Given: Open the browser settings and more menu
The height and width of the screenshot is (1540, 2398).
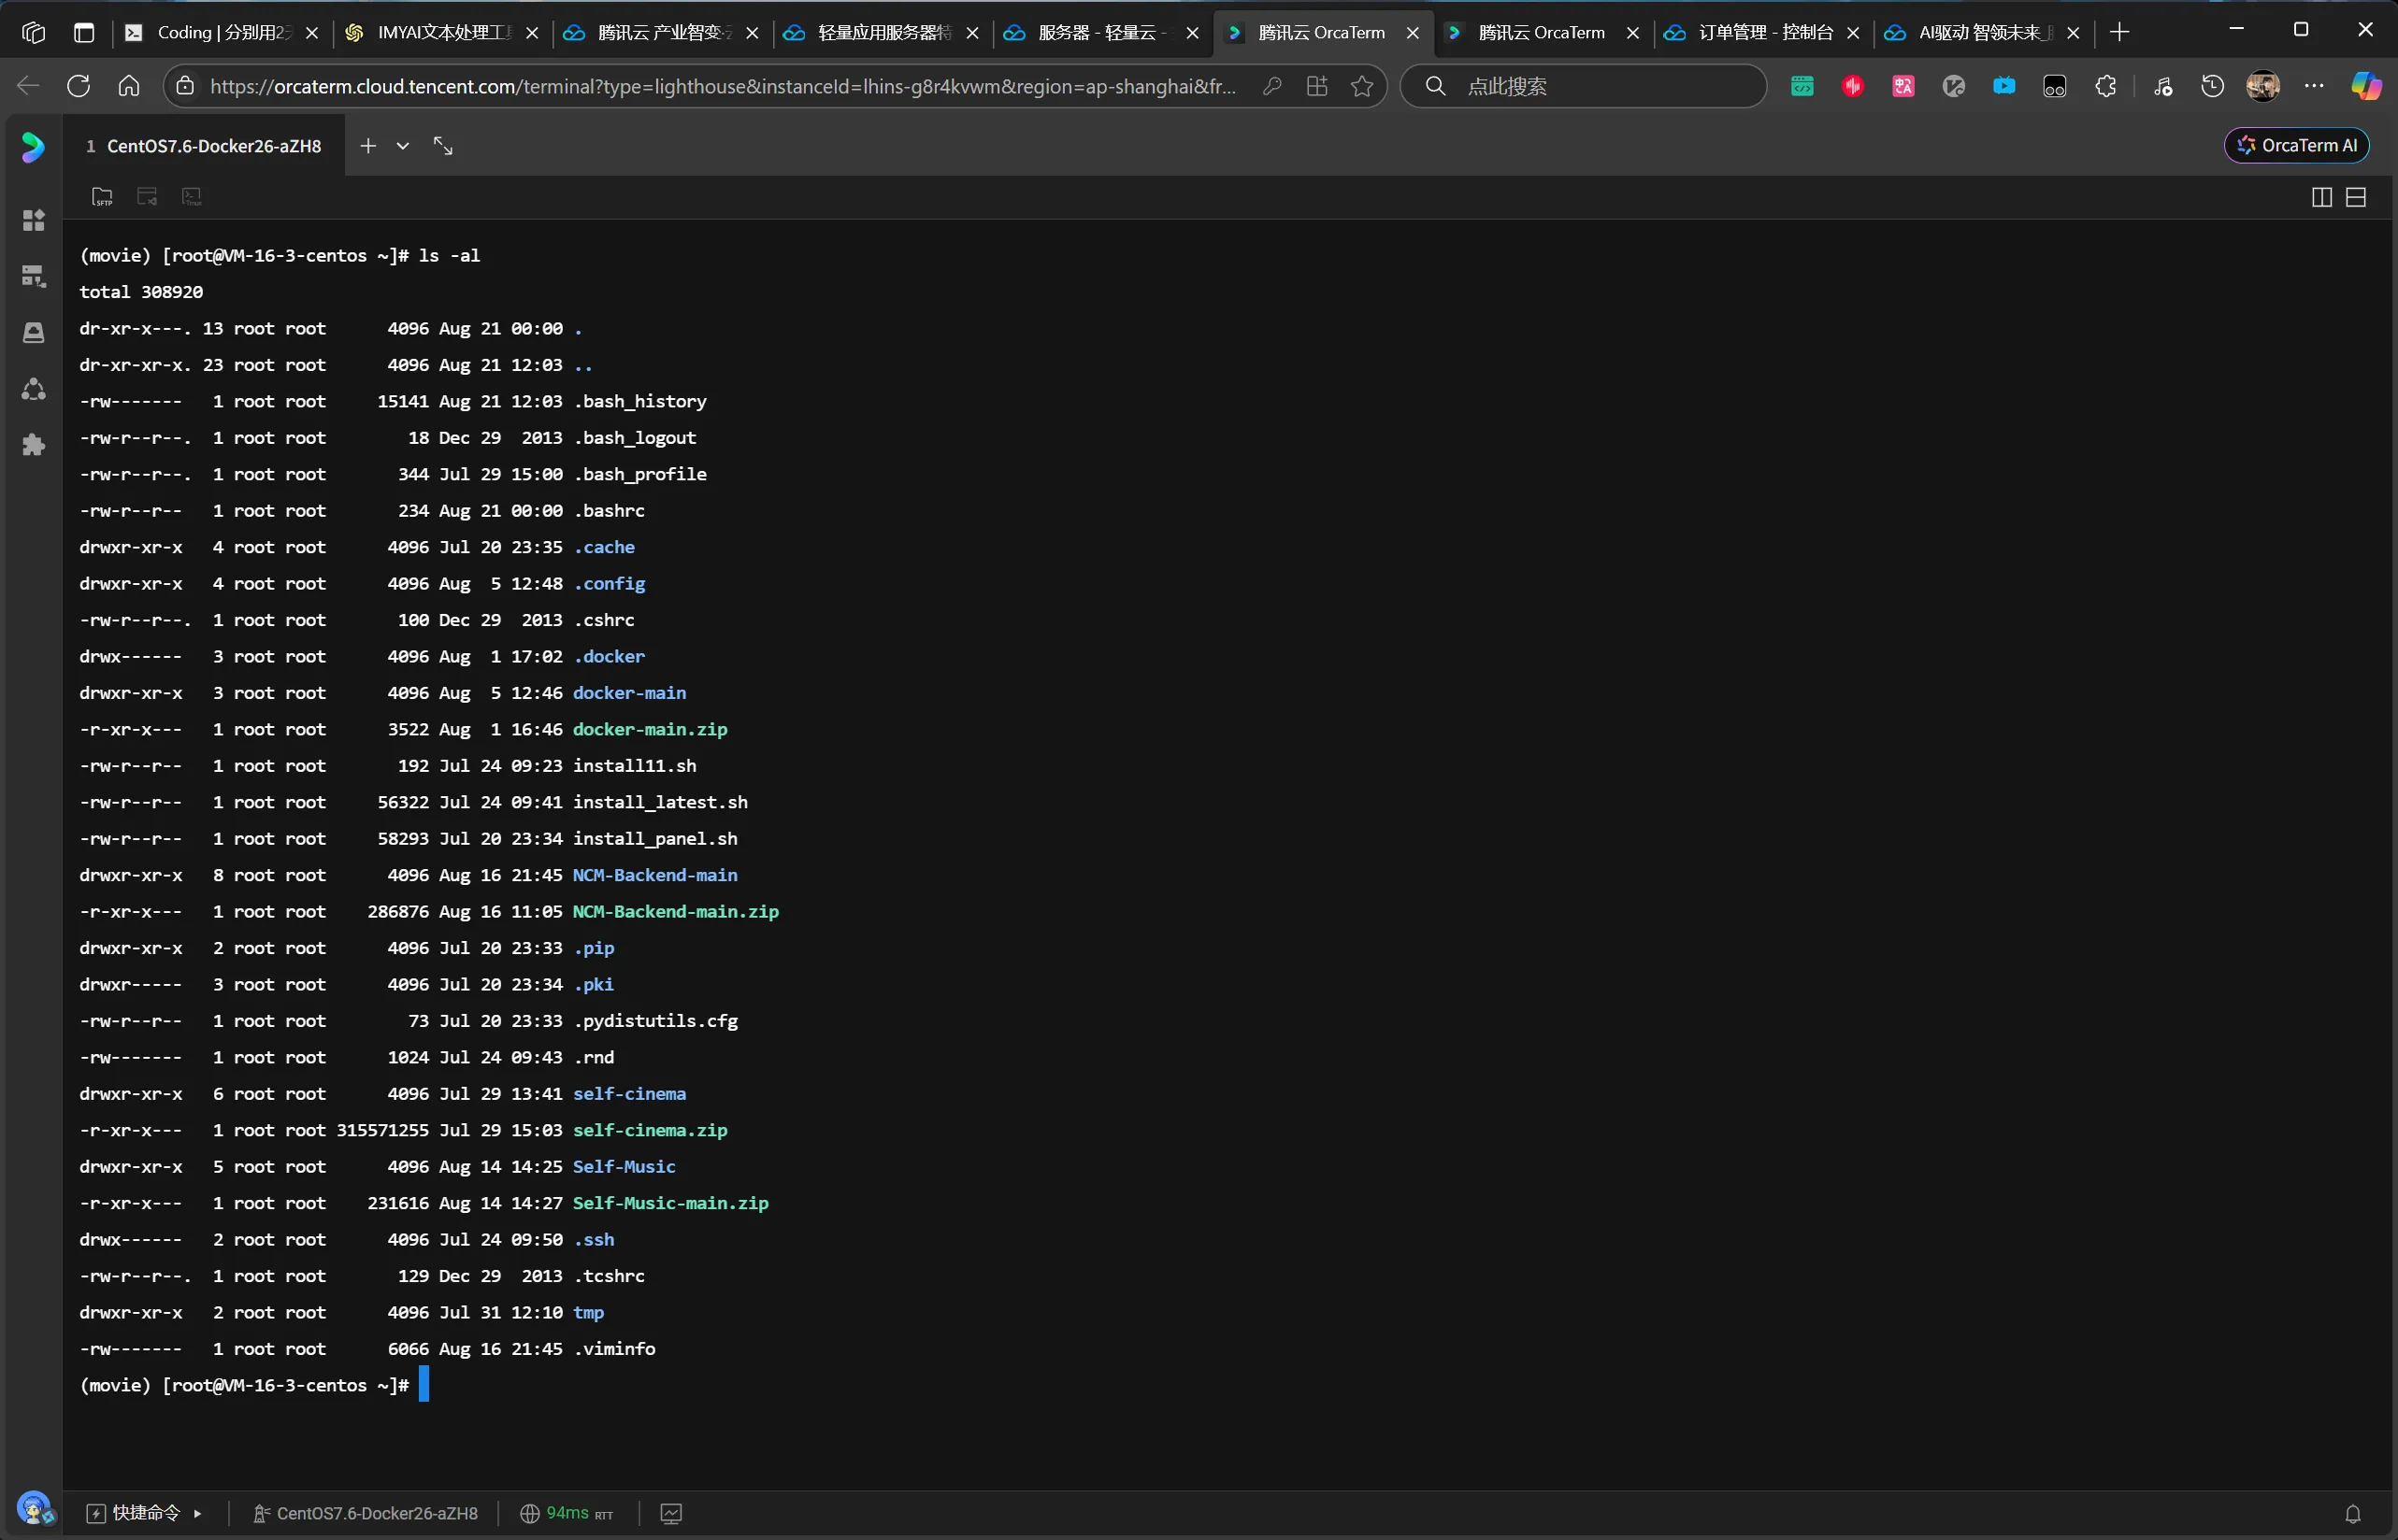Looking at the screenshot, I should click(x=2314, y=86).
